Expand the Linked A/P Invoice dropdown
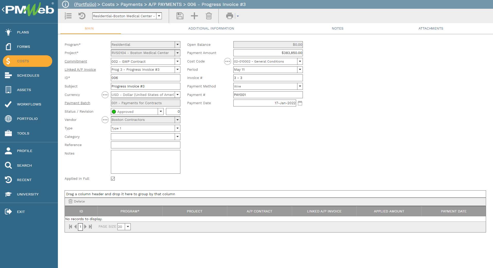Viewport: 493px width, 268px height. 178,69
